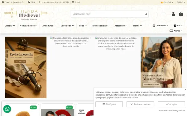Click the House of Warfare product logo
Viewport: 187px width, 116px height.
pos(81,112)
